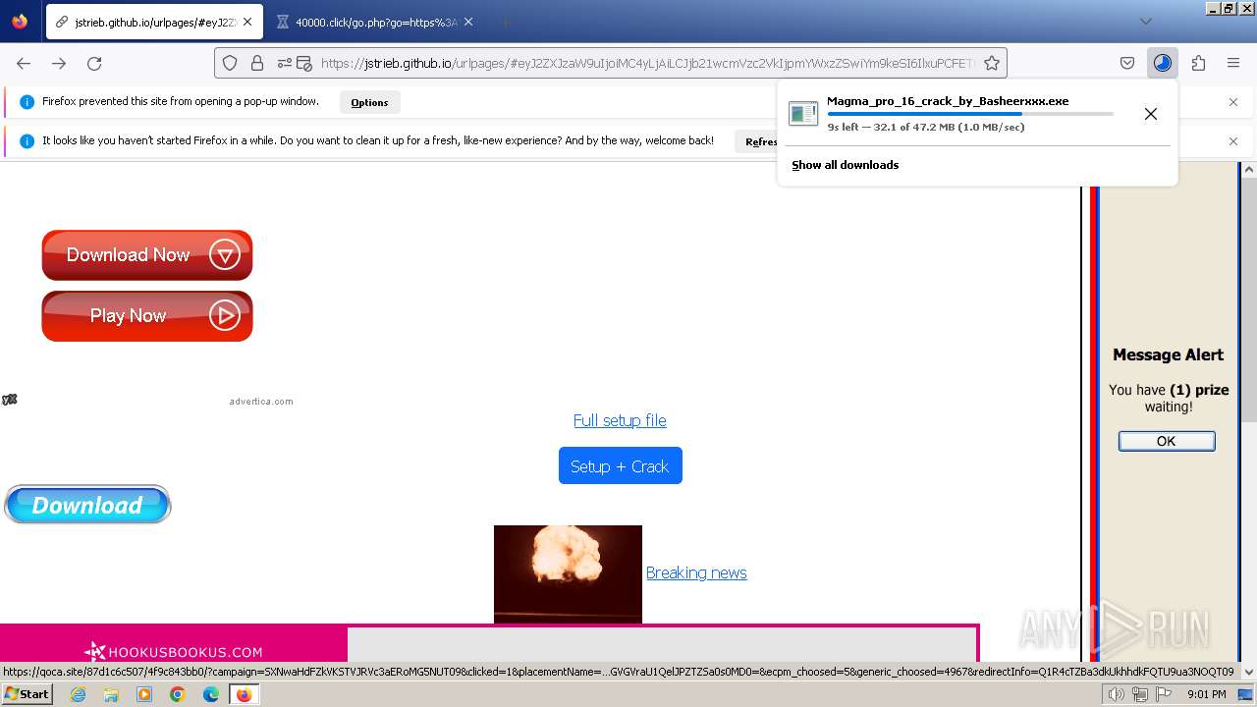This screenshot has width=1257, height=707.
Task: Open the extensions puzzle icon
Action: point(1198,63)
